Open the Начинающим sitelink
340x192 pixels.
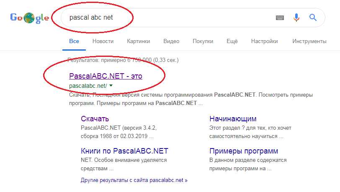[x=233, y=119]
